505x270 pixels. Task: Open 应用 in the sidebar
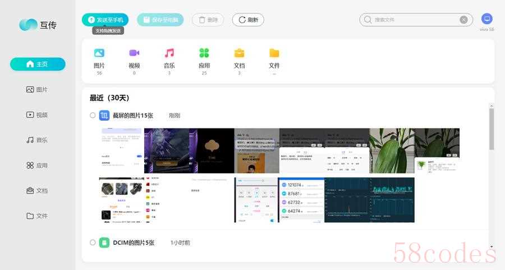pos(38,165)
